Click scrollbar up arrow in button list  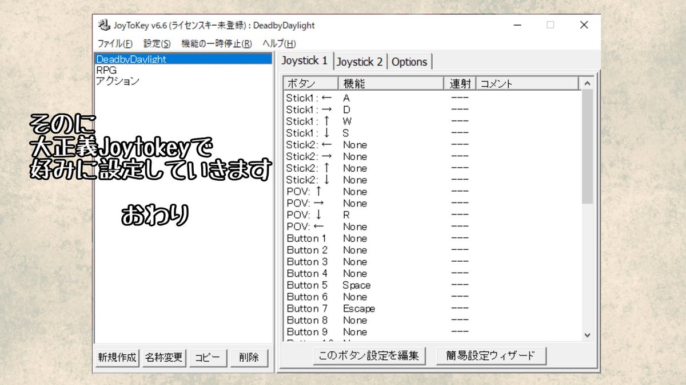(x=587, y=84)
